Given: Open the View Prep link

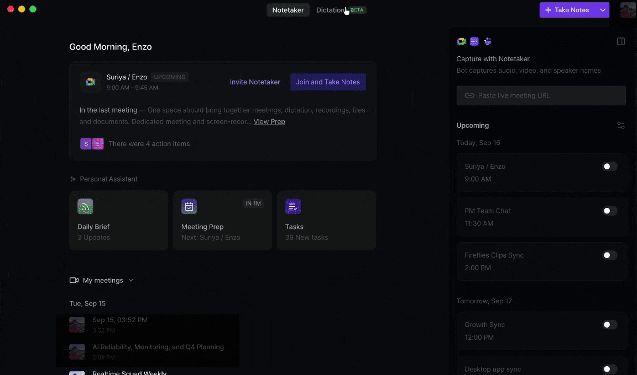Looking at the screenshot, I should click(x=269, y=122).
